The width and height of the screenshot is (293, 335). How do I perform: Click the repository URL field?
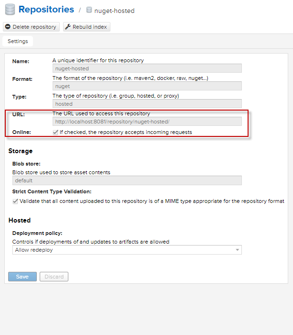[x=147, y=122]
